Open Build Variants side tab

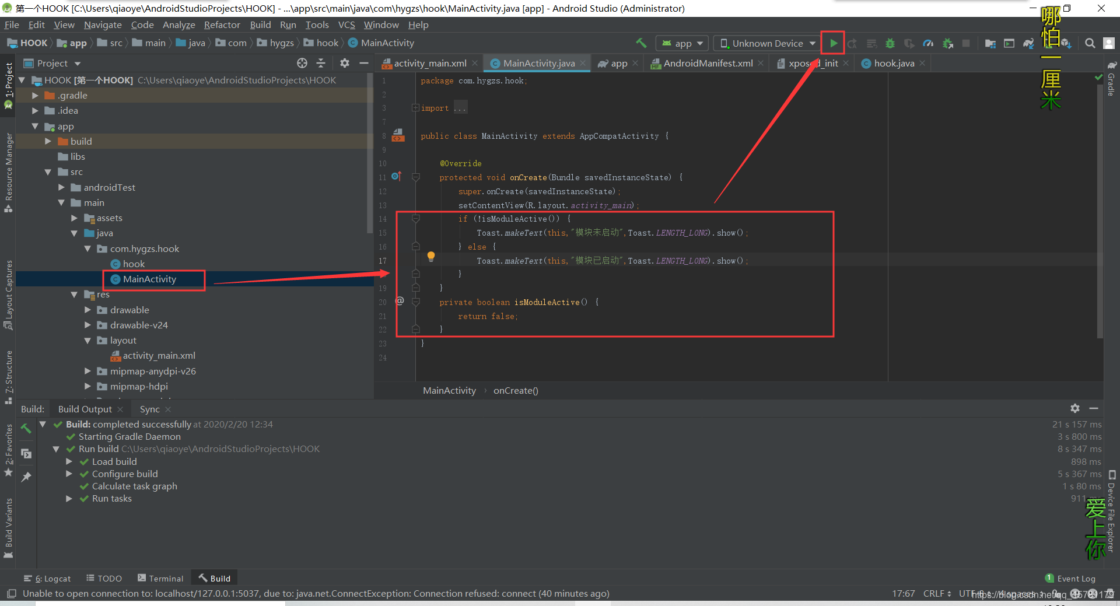click(x=8, y=528)
